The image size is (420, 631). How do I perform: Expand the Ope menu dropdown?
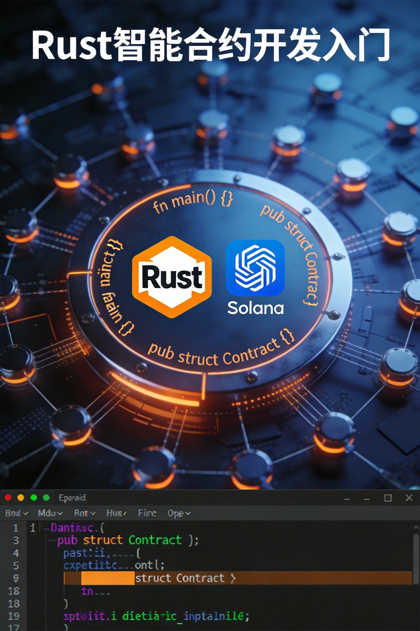click(179, 513)
